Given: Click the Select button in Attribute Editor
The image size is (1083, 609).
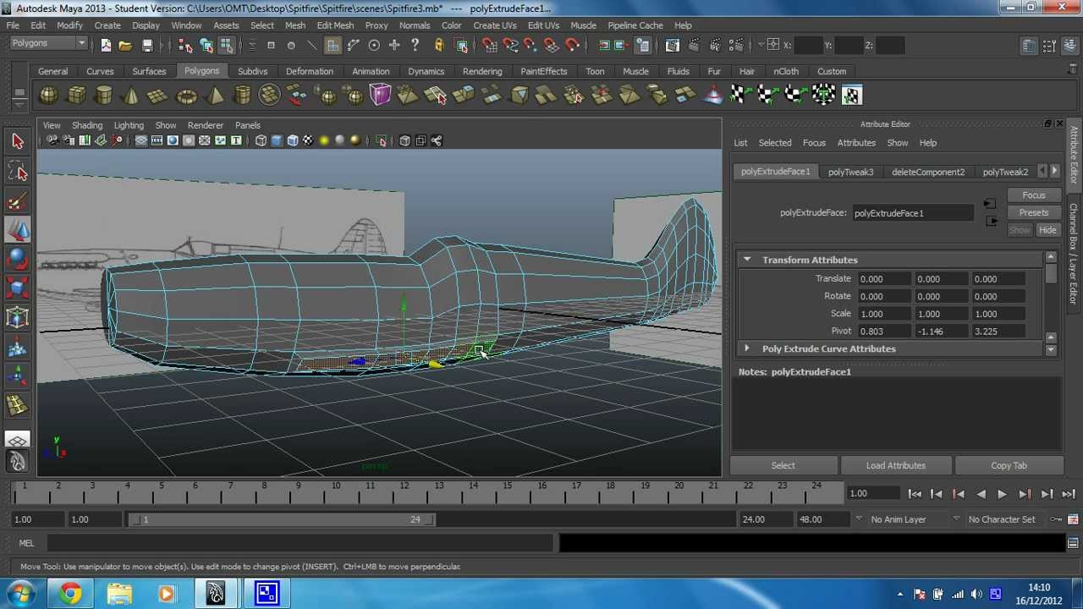Looking at the screenshot, I should pyautogui.click(x=783, y=465).
